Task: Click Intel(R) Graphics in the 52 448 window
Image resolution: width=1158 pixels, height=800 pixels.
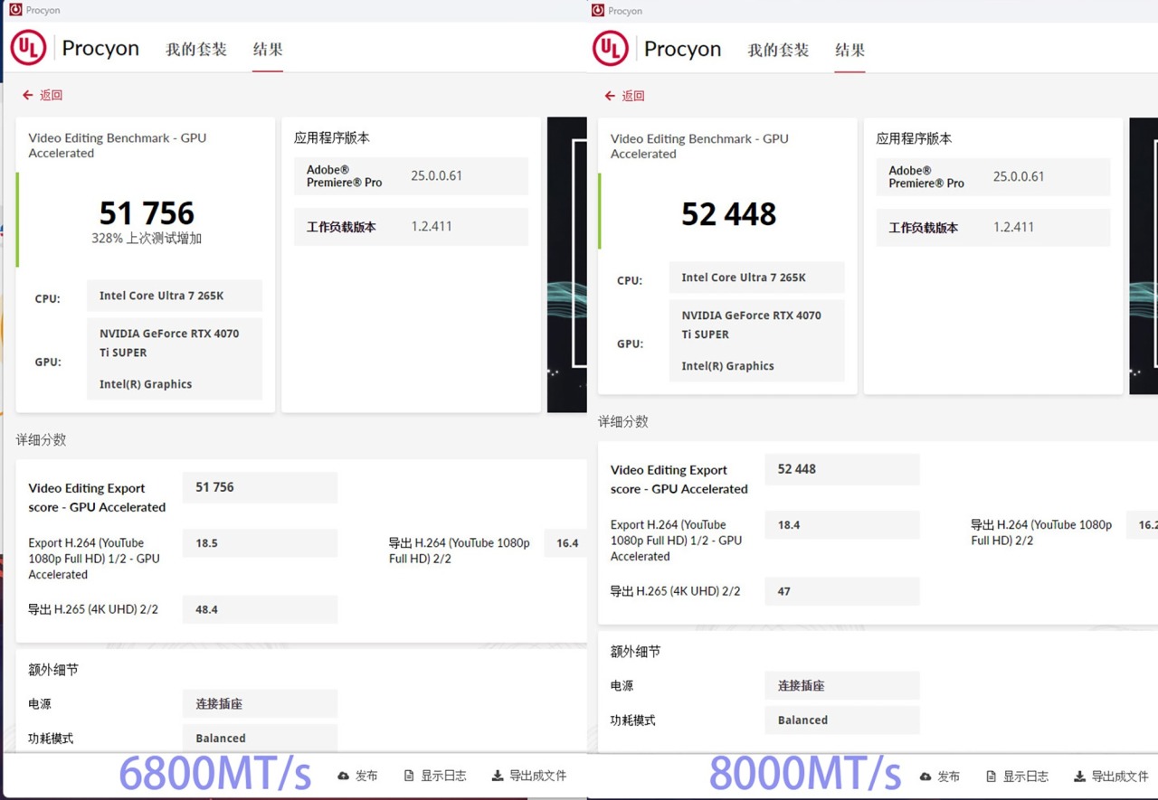Action: pos(728,366)
